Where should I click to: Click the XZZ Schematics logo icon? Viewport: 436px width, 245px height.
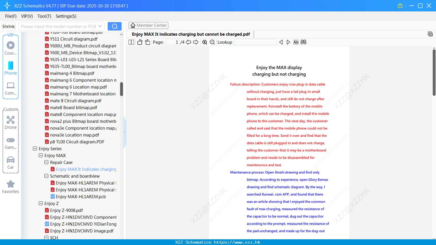pos(7,6)
